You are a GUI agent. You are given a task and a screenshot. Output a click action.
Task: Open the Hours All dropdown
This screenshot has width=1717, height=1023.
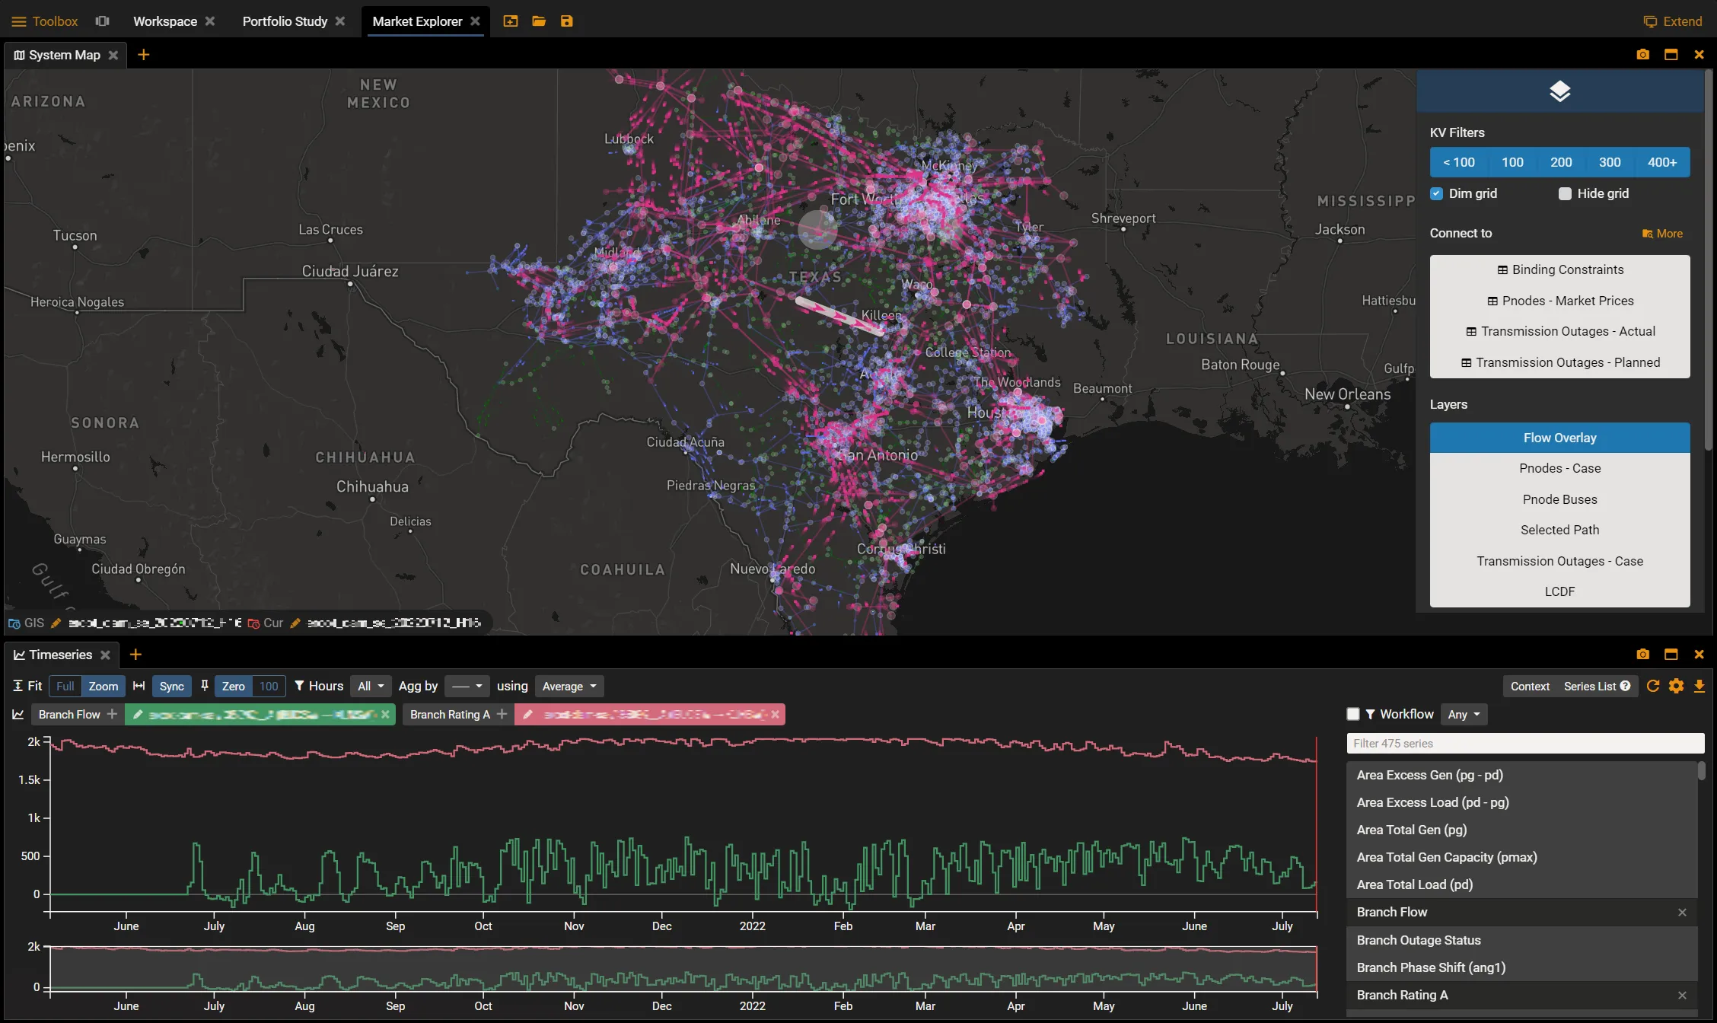pos(371,686)
